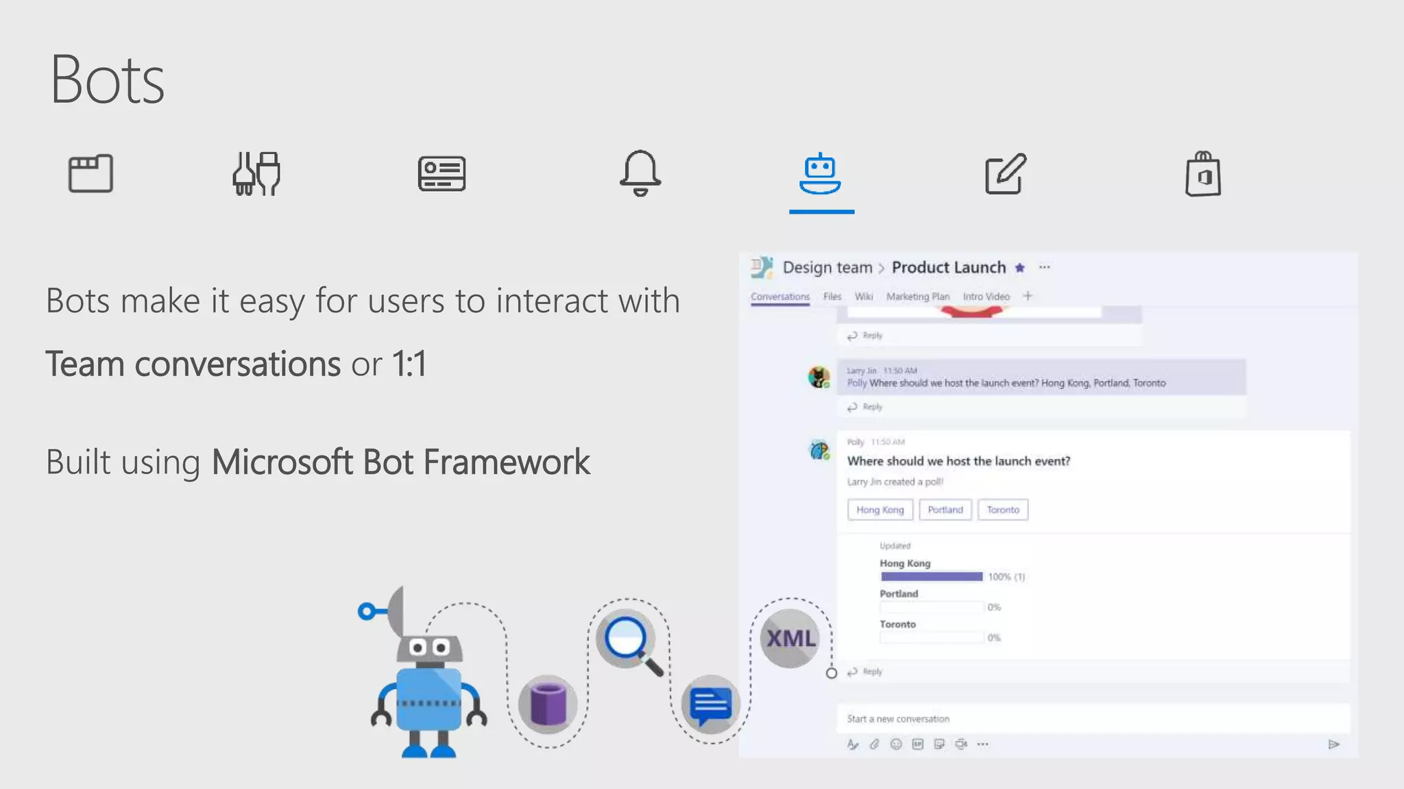
Task: Click the Toronto 0% result bar
Action: click(x=931, y=638)
